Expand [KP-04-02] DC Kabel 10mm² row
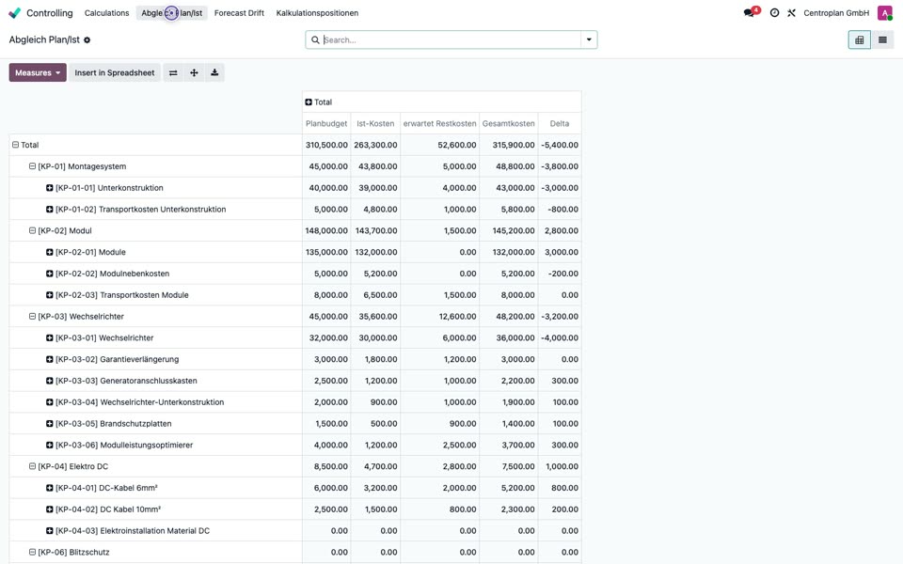 tap(155, 509)
